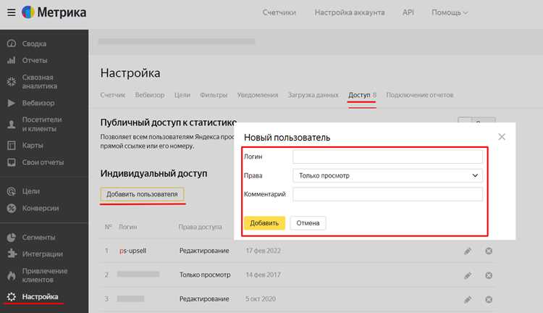Switch to the Уведомления tab

click(x=258, y=95)
